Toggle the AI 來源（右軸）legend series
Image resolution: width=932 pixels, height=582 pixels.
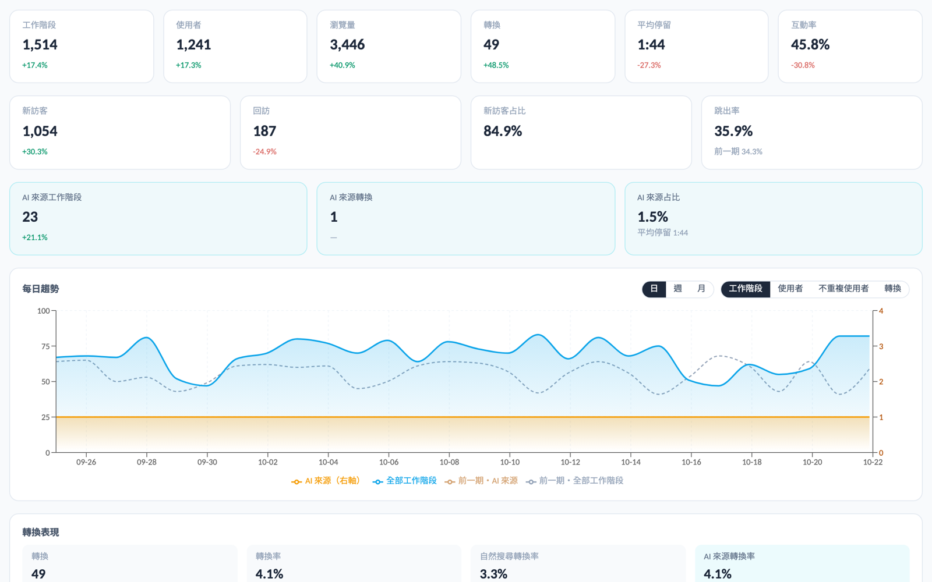(327, 481)
